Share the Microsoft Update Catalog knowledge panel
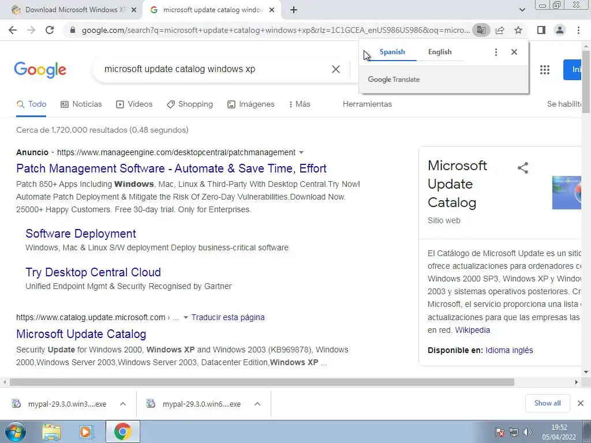Viewport: 591px width, 443px height. coord(523,168)
